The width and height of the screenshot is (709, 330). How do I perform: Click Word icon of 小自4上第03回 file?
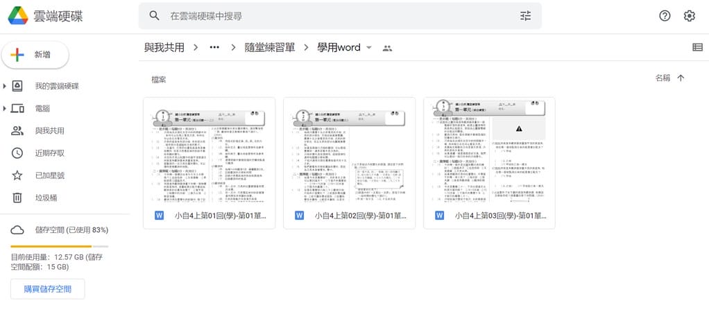tap(440, 215)
